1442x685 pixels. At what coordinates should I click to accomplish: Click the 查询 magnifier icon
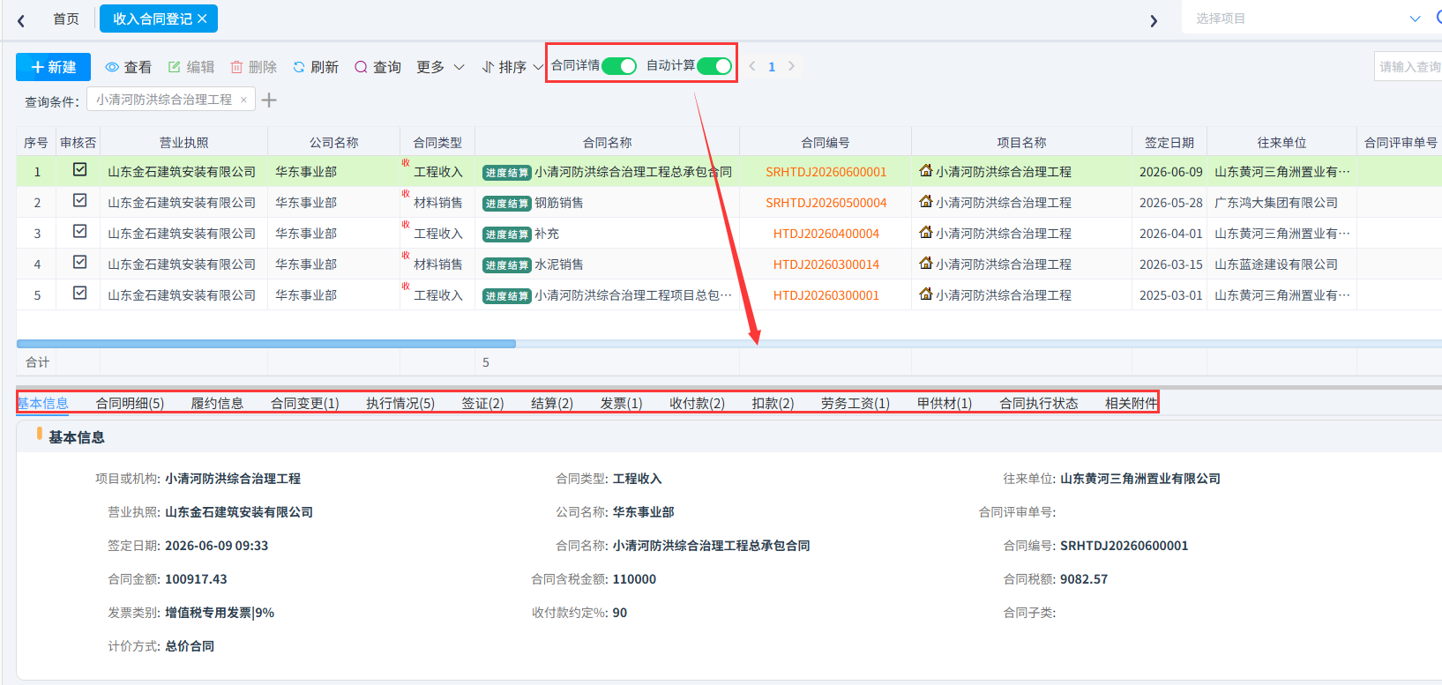tap(361, 67)
